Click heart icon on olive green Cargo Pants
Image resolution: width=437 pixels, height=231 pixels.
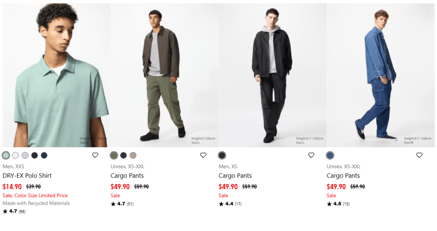coord(203,155)
